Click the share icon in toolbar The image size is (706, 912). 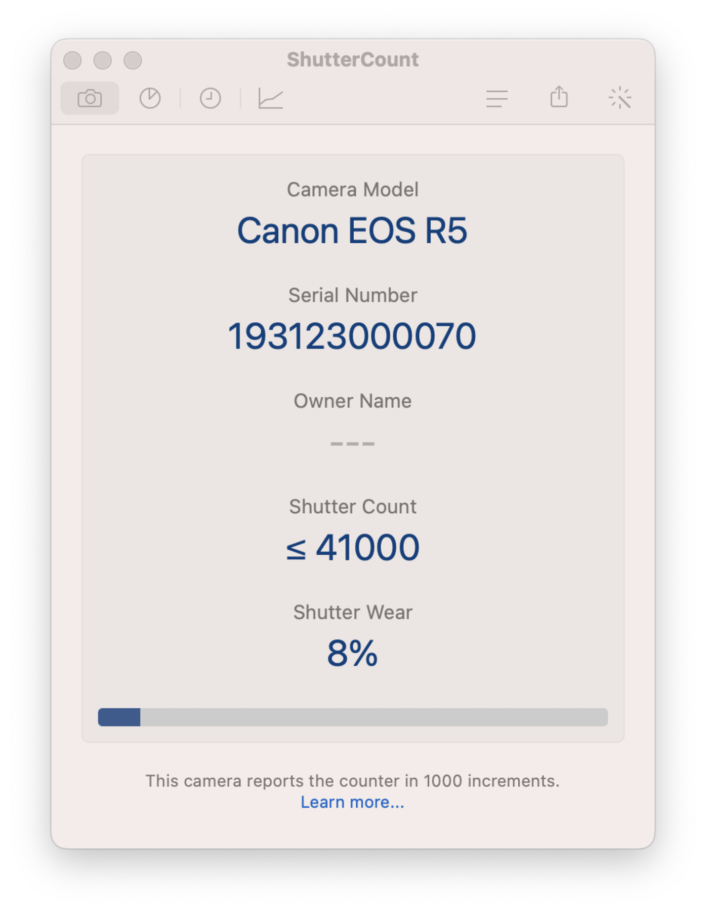tap(559, 97)
